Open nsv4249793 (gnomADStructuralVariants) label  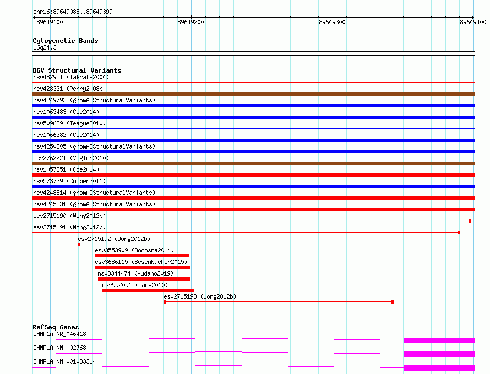pos(94,100)
